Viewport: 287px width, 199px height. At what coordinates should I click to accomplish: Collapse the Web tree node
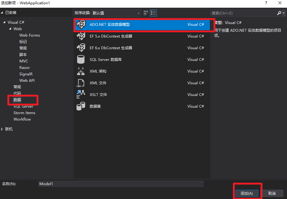point(10,29)
